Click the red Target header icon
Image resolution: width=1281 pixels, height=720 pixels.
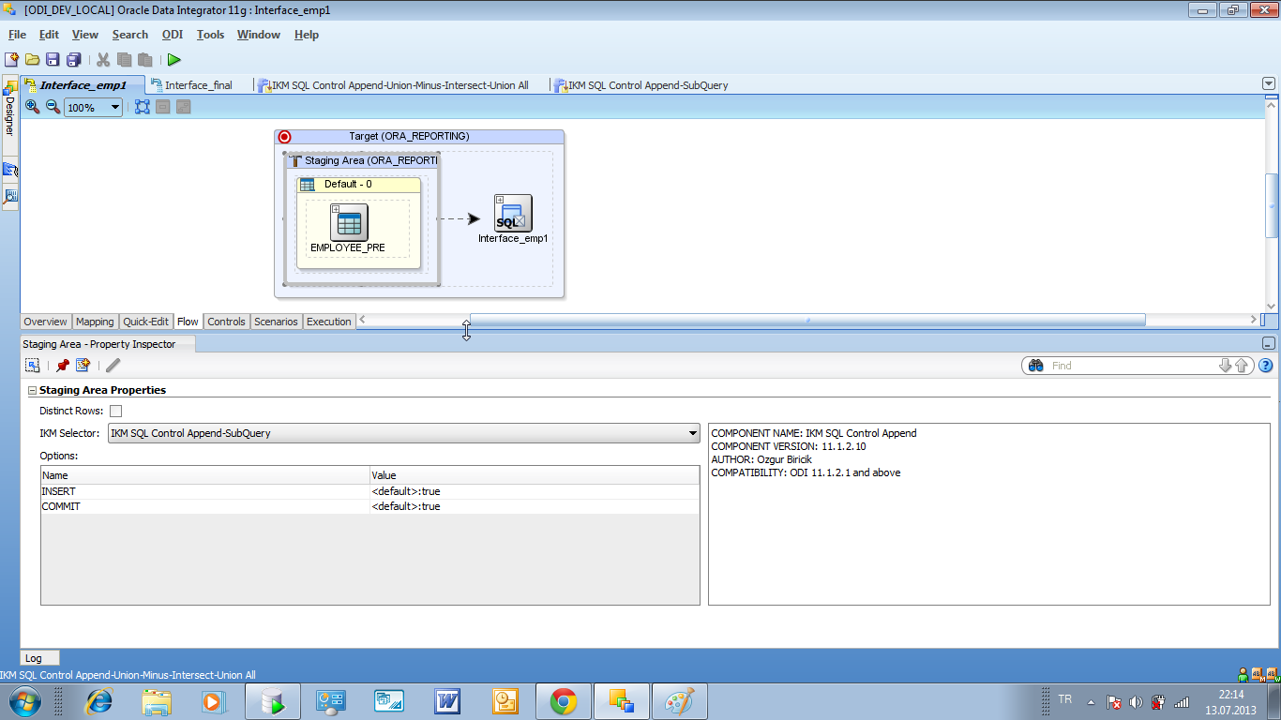pyautogui.click(x=285, y=137)
